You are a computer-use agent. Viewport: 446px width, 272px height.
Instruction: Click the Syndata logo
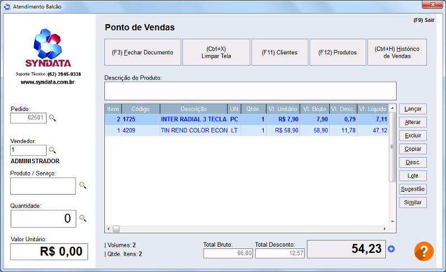click(x=47, y=48)
